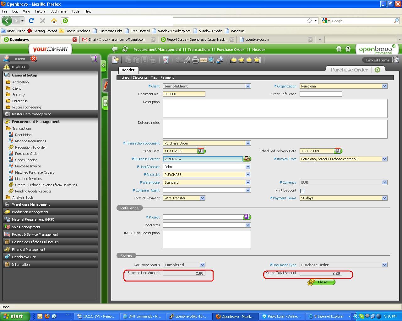Switch to grid view icon
Image resolution: width=402 pixels, height=321 pixels.
[x=105, y=103]
